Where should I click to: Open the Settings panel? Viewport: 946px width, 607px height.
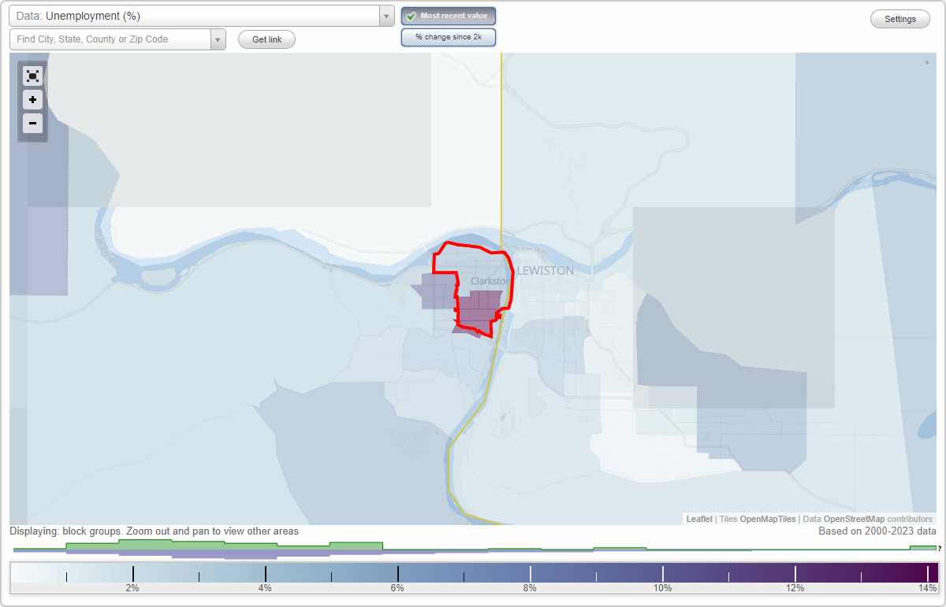pos(899,19)
